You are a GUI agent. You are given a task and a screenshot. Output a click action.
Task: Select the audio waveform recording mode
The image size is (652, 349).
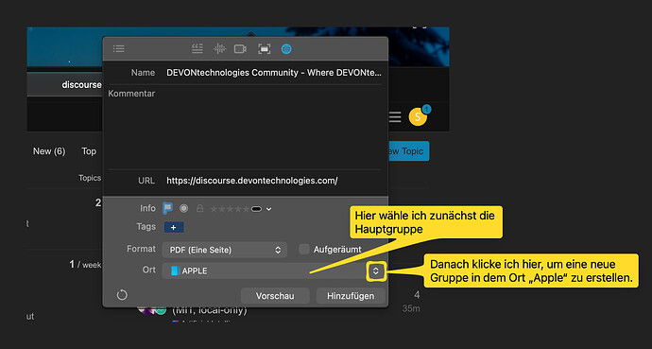click(x=219, y=49)
